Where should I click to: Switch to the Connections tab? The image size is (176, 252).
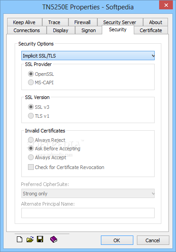coord(27,30)
